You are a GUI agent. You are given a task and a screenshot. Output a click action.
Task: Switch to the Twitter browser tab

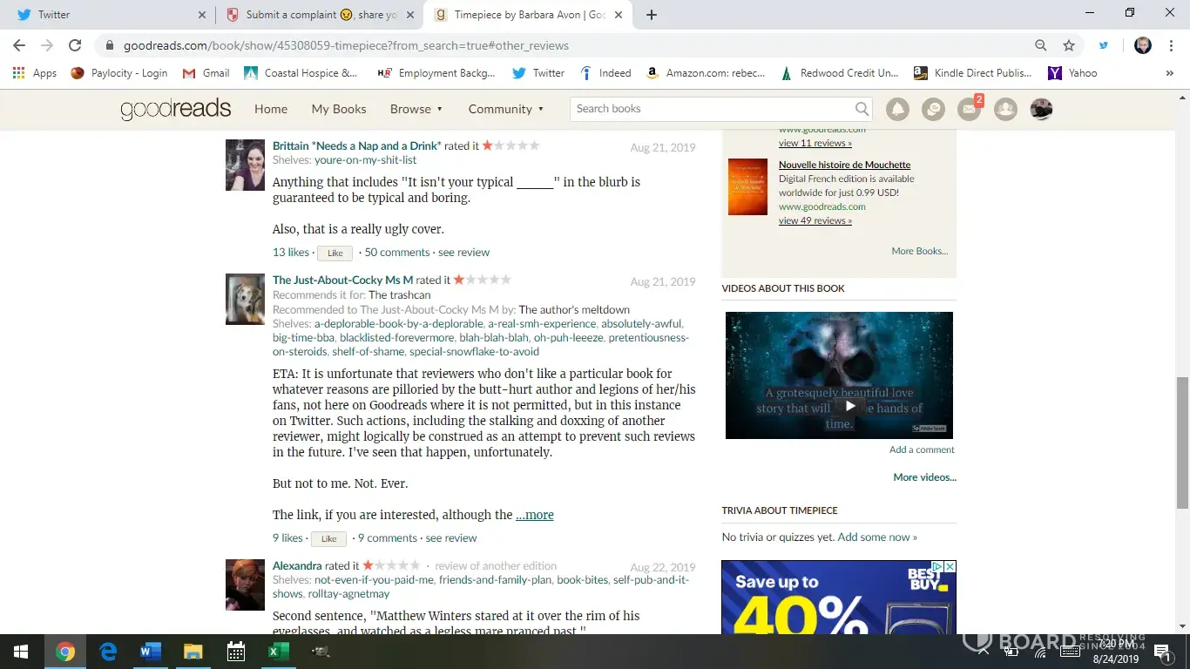tap(105, 15)
